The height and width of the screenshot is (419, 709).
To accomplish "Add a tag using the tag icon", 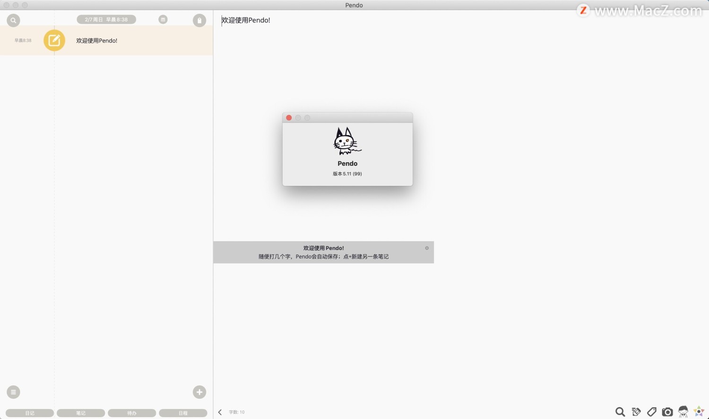I will pyautogui.click(x=652, y=412).
